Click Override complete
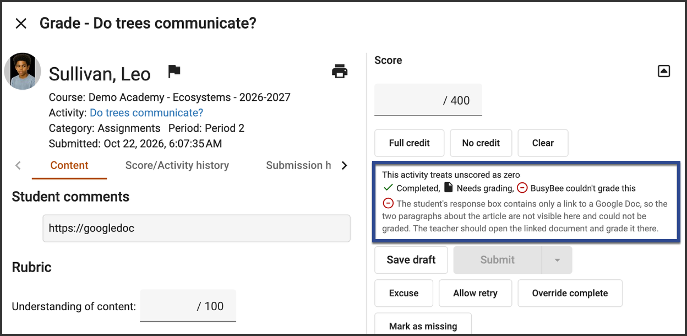This screenshot has height=336, width=687. click(570, 293)
